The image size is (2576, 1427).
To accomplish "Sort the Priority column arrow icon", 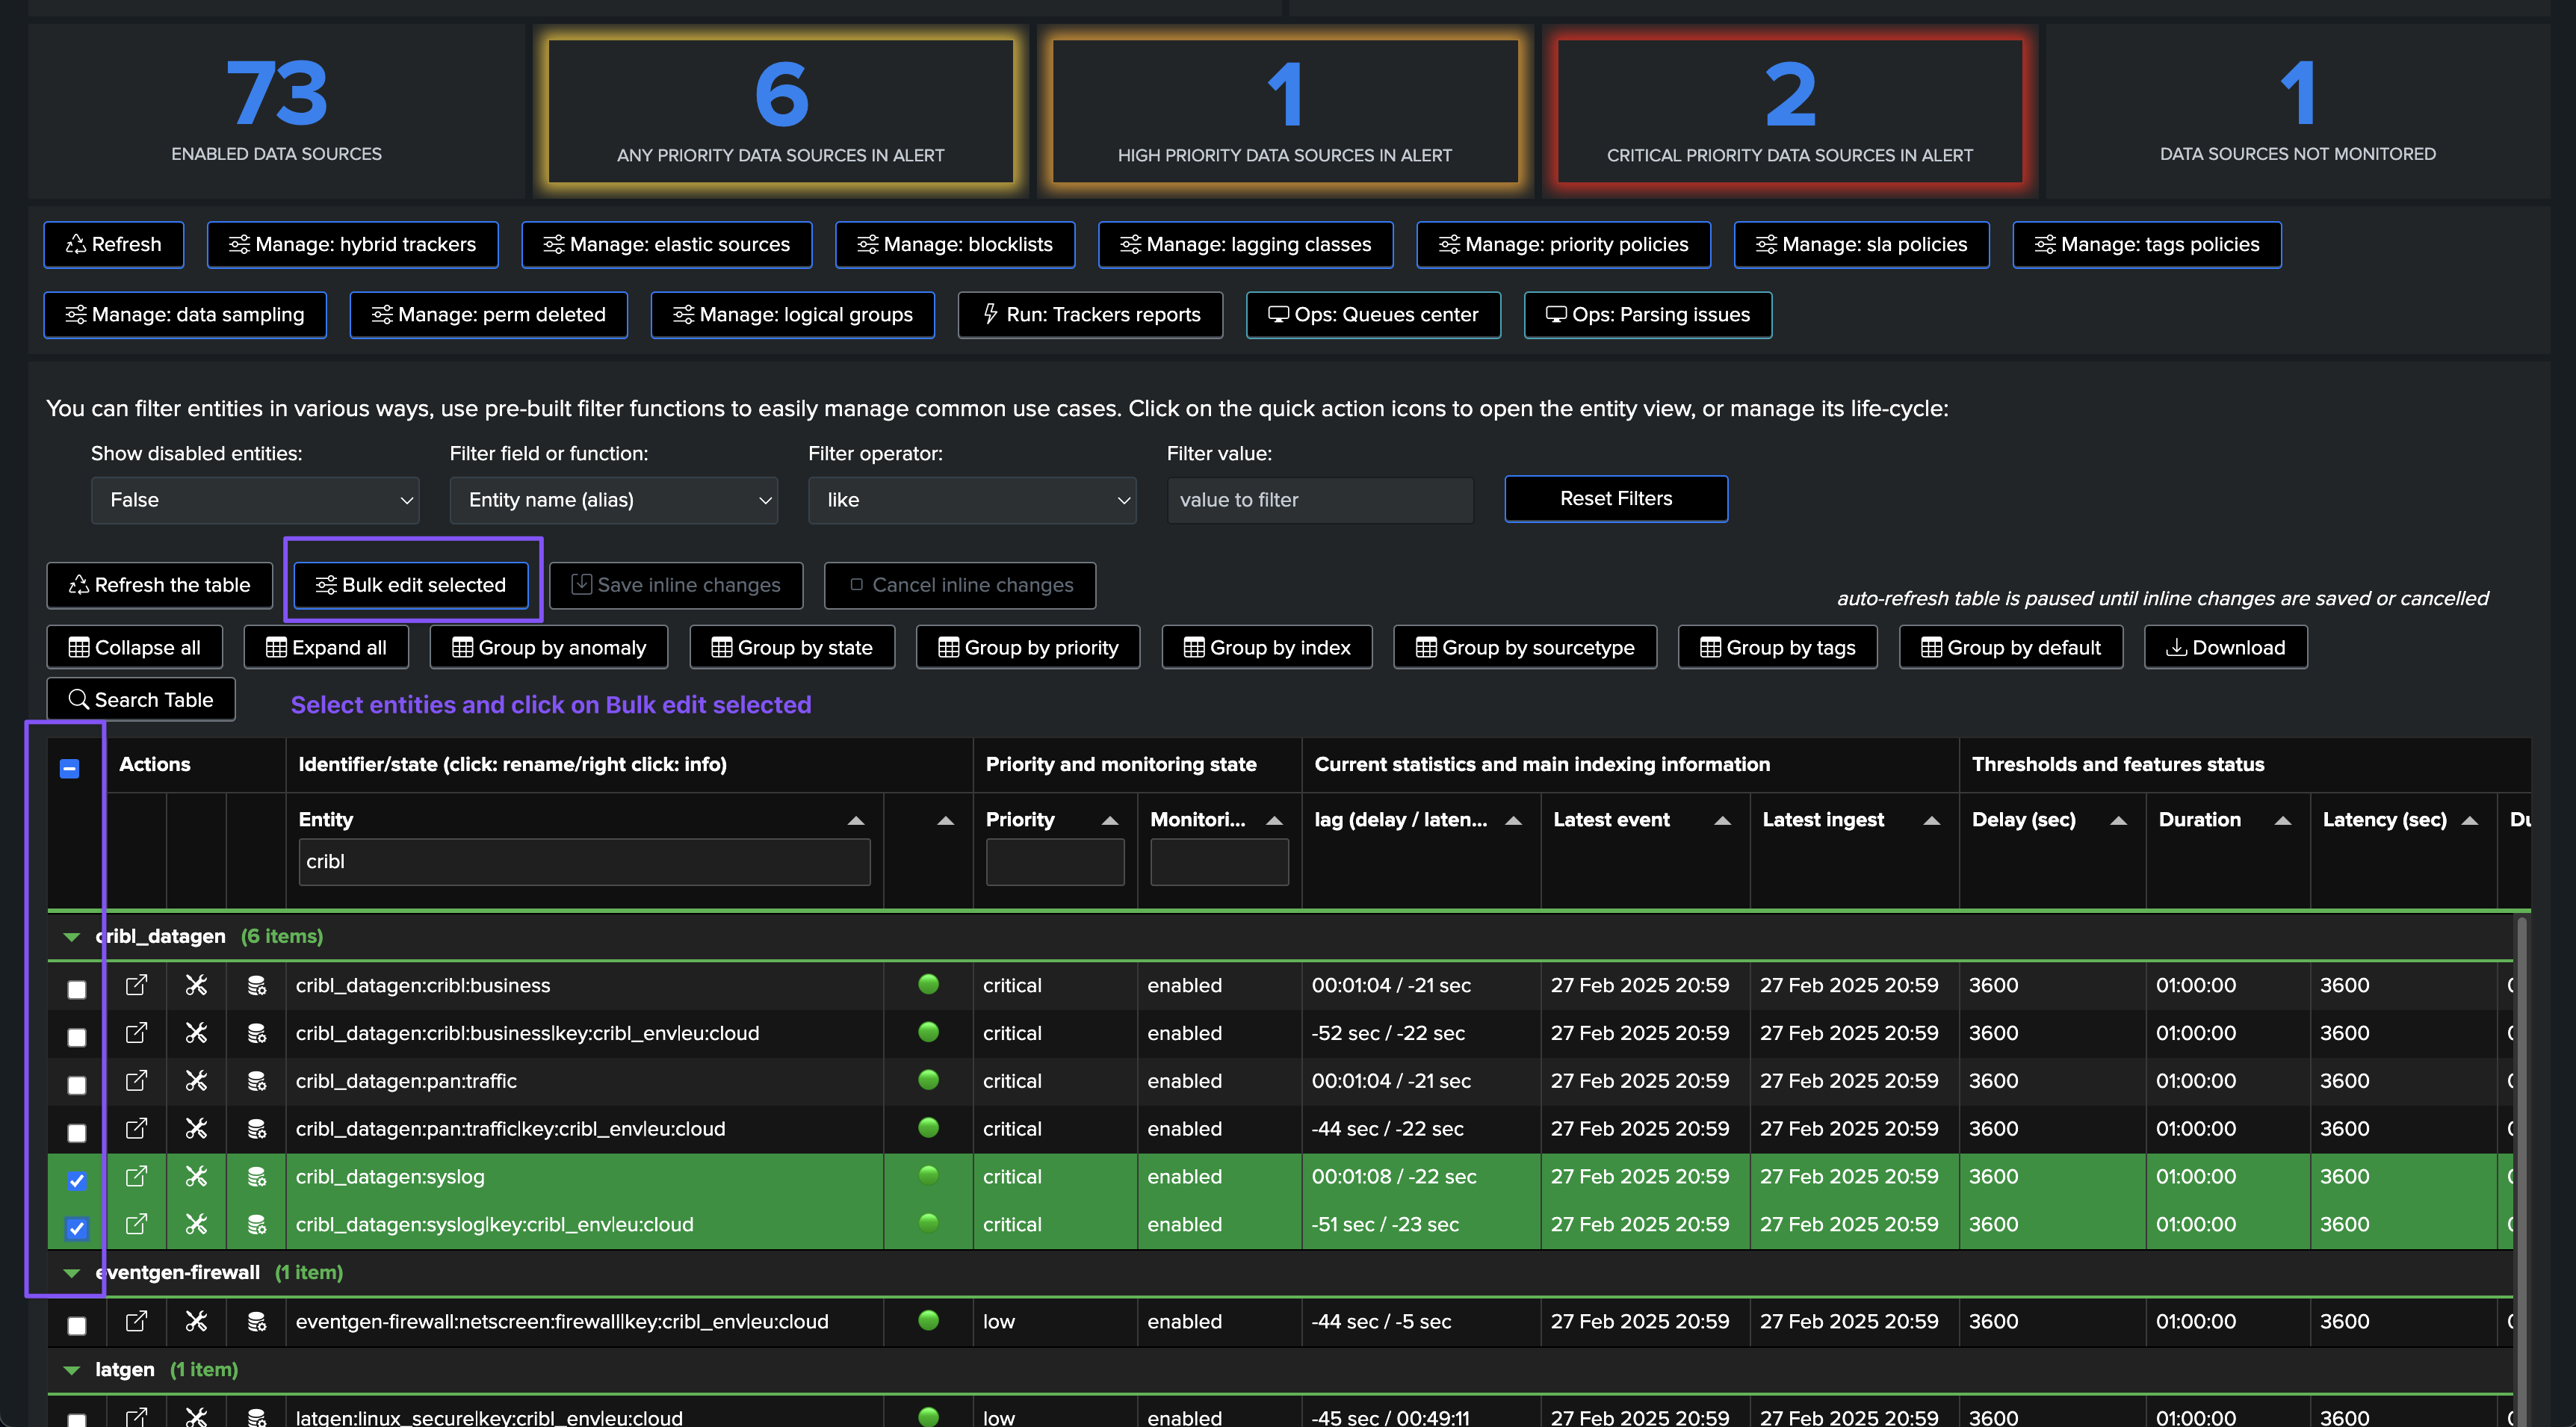I will tap(1110, 820).
